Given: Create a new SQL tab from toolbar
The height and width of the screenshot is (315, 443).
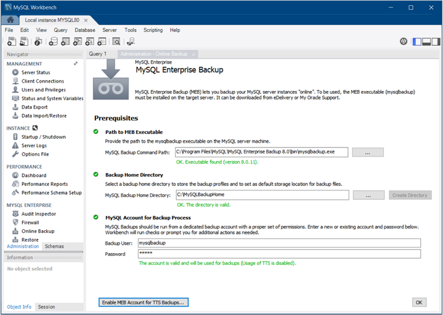Looking at the screenshot, I should pos(11,41).
